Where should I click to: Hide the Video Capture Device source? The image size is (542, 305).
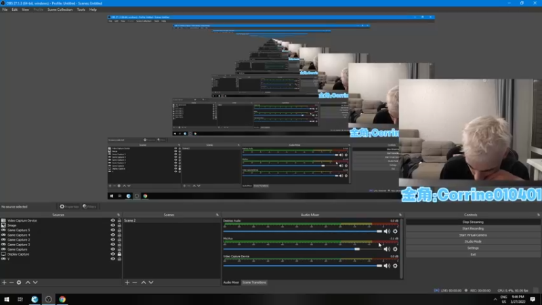click(112, 220)
